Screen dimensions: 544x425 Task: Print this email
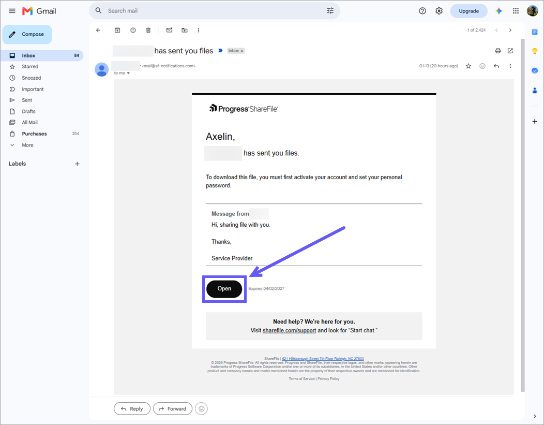[x=498, y=51]
